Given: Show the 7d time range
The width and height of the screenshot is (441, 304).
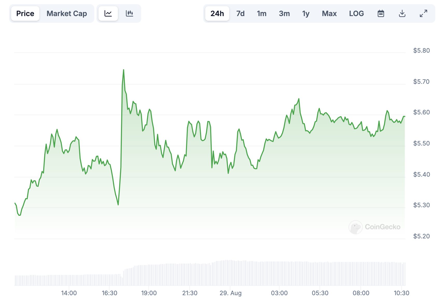Looking at the screenshot, I should (x=240, y=13).
